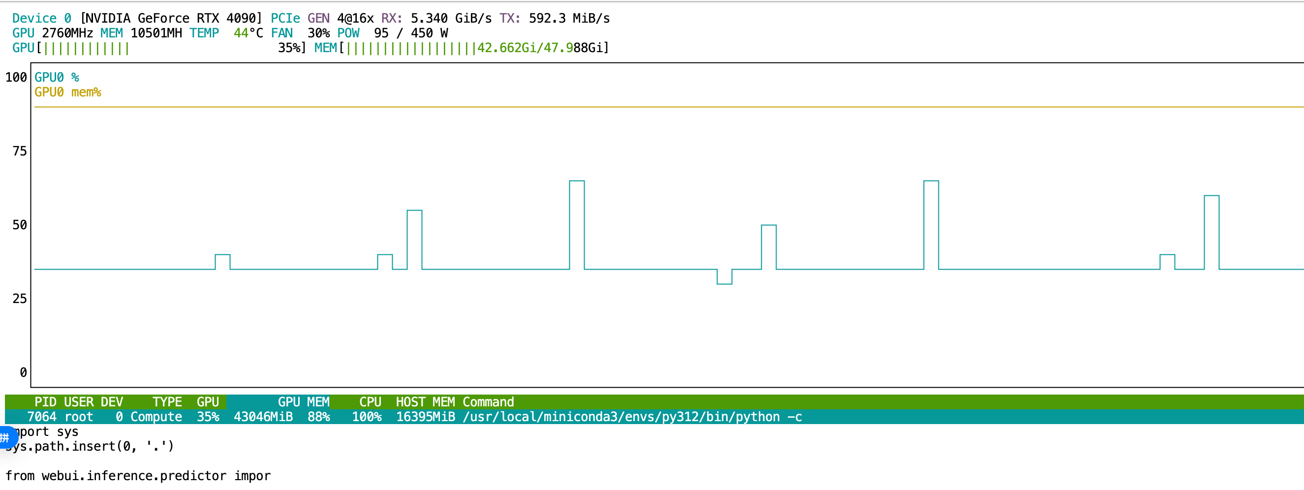Sort processes by PID column header
The image size is (1304, 490).
tap(45, 402)
